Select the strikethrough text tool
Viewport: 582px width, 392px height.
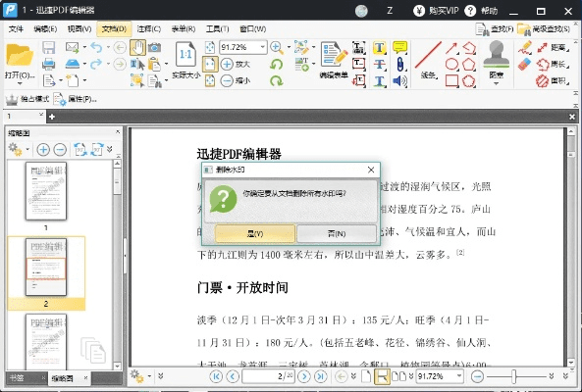(379, 65)
